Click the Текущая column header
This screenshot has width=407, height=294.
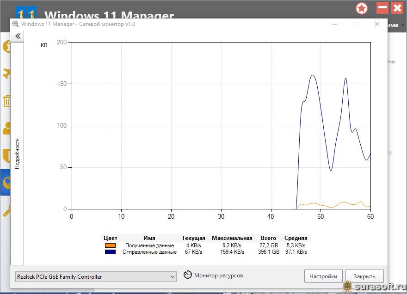193,238
